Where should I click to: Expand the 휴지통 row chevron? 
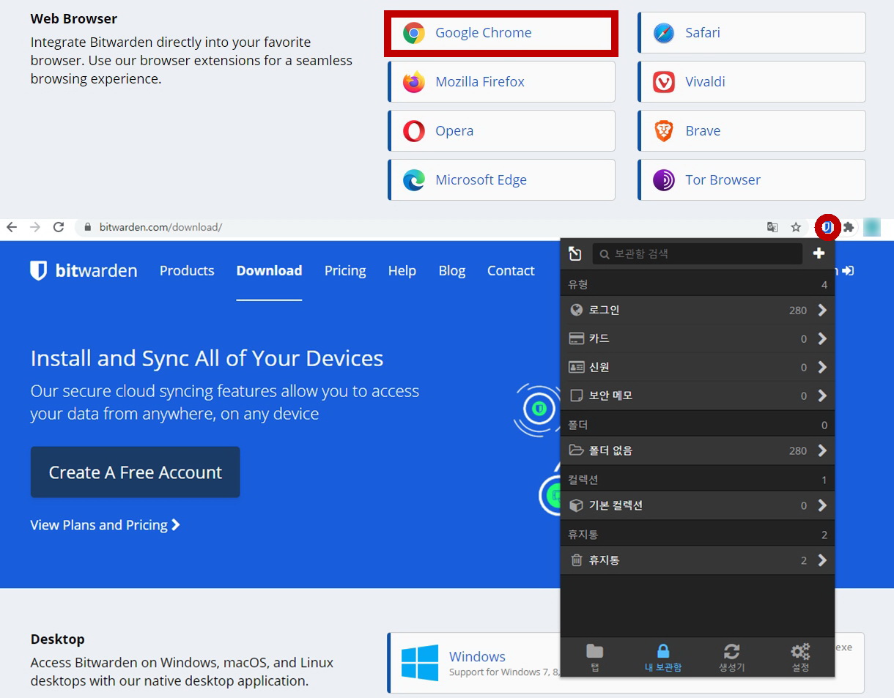click(x=822, y=560)
